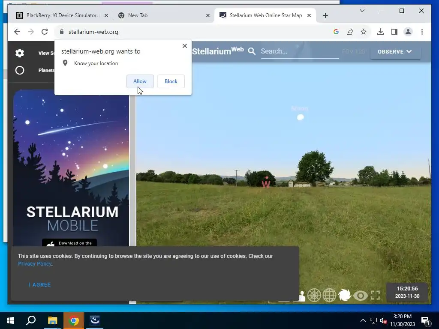
Task: Enable Night Mode eye icon
Action: (360, 296)
